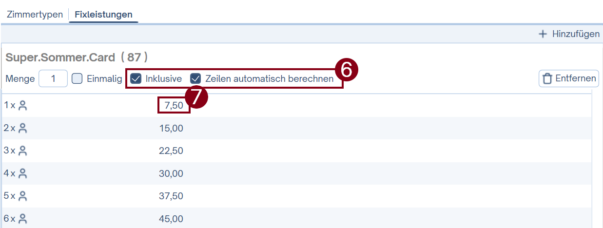Select the Fixleistungen tab
603x228 pixels.
click(103, 14)
